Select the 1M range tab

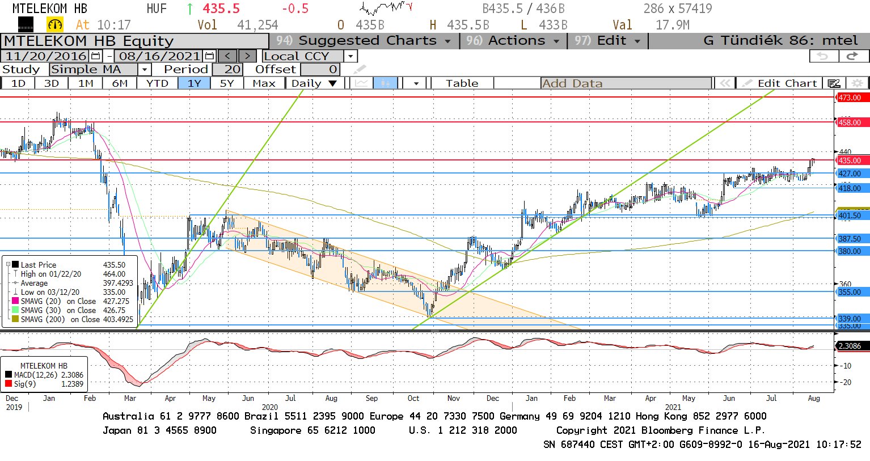[x=86, y=83]
